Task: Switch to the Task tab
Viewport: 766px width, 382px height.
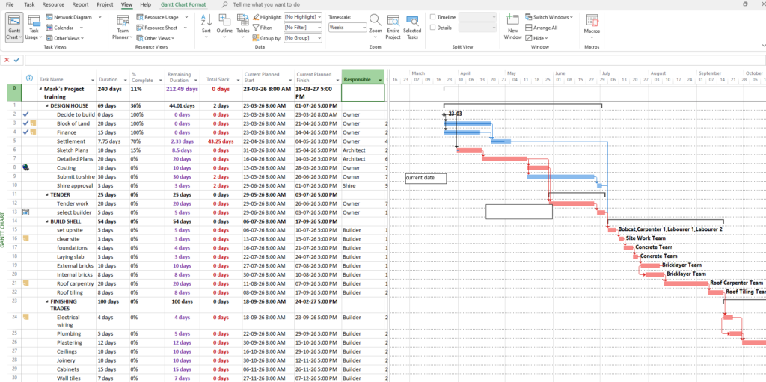Action: click(29, 4)
